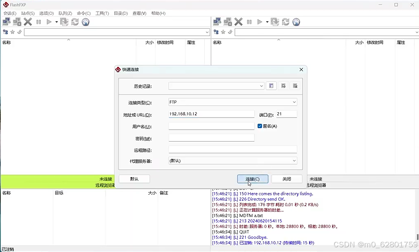Open the 目录(D) menu
Screen dimensions: 419x252
pos(121,13)
